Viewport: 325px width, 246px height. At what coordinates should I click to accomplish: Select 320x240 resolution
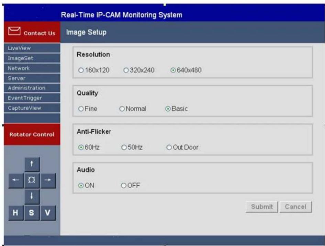126,70
